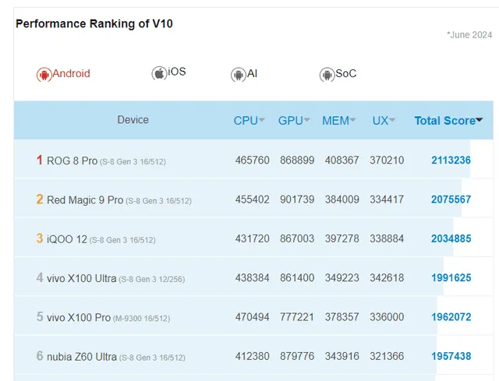Click ROG 8 Pro total score 2113236
The height and width of the screenshot is (381, 499).
click(x=451, y=161)
